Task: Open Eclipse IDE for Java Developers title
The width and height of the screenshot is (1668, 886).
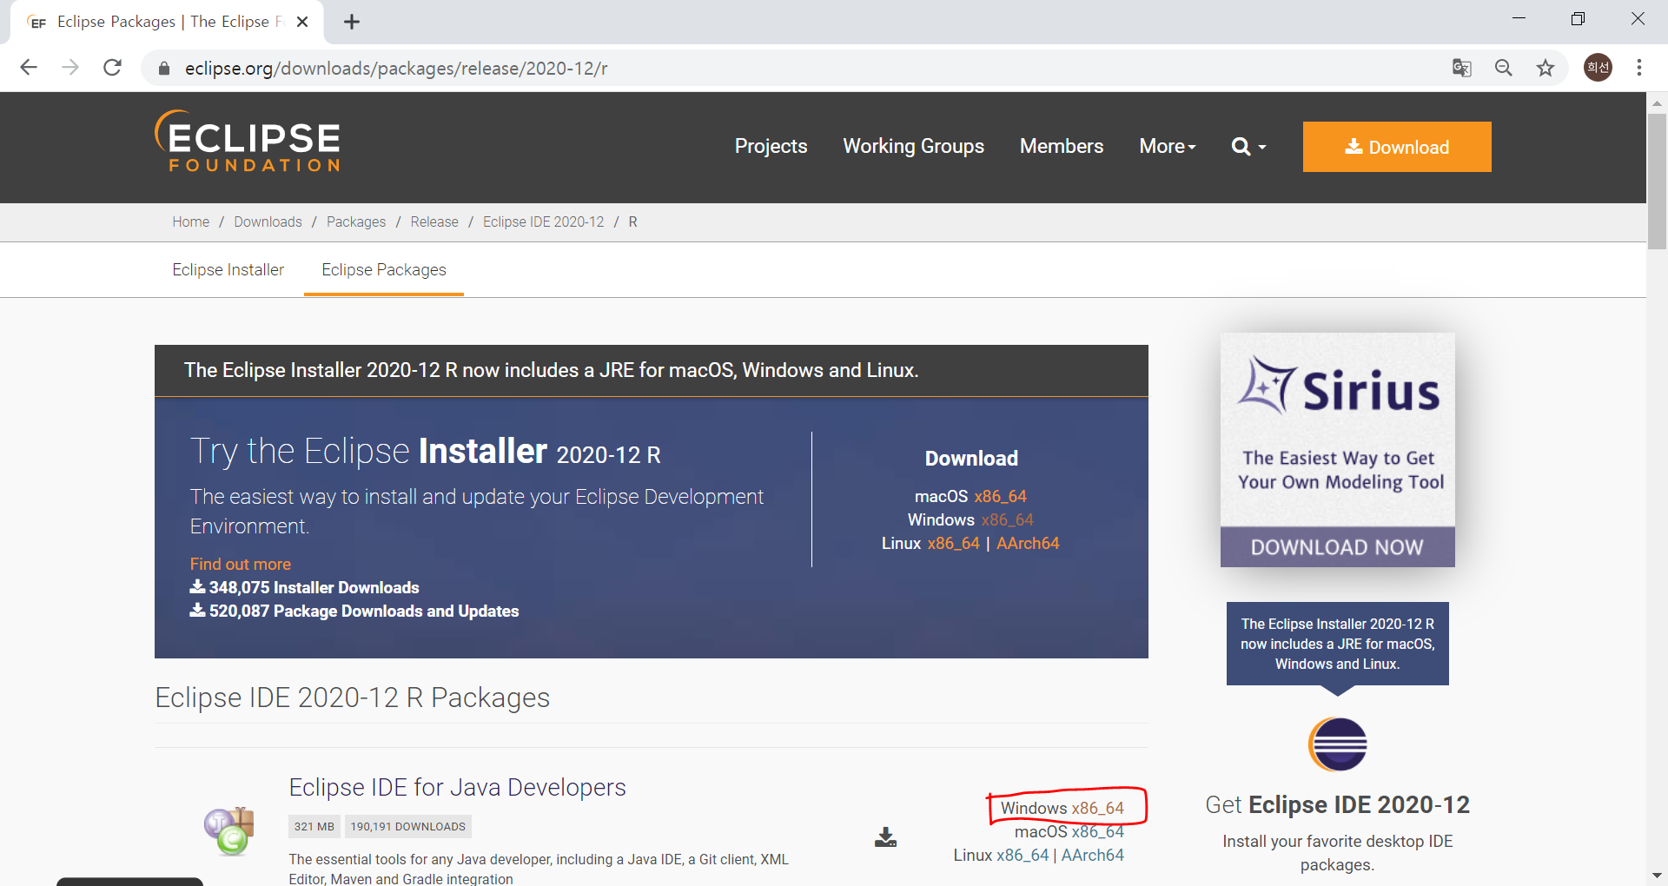Action: tap(457, 787)
